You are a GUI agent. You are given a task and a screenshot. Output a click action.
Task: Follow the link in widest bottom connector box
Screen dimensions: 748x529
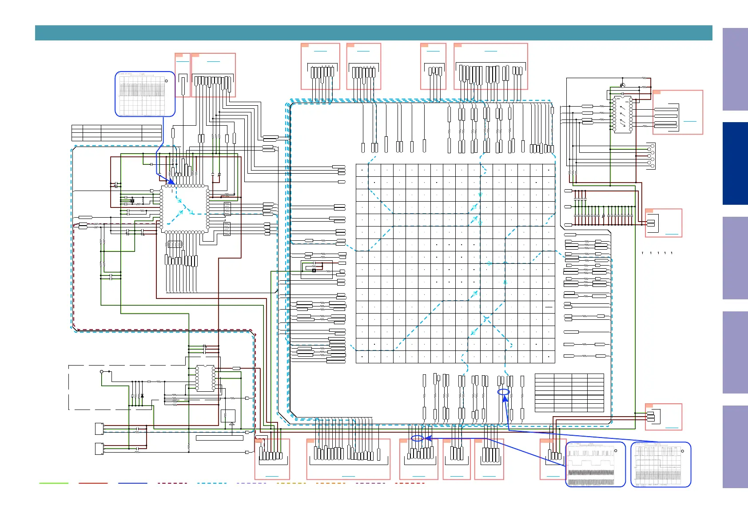(x=348, y=476)
